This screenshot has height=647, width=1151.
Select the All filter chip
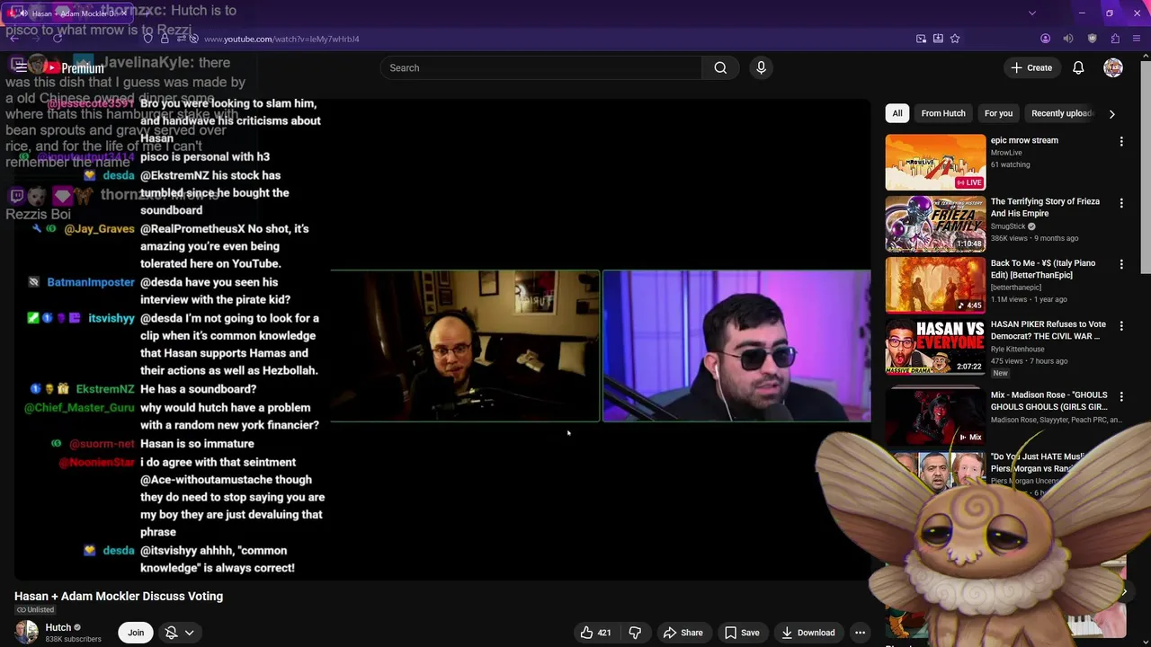tap(897, 113)
